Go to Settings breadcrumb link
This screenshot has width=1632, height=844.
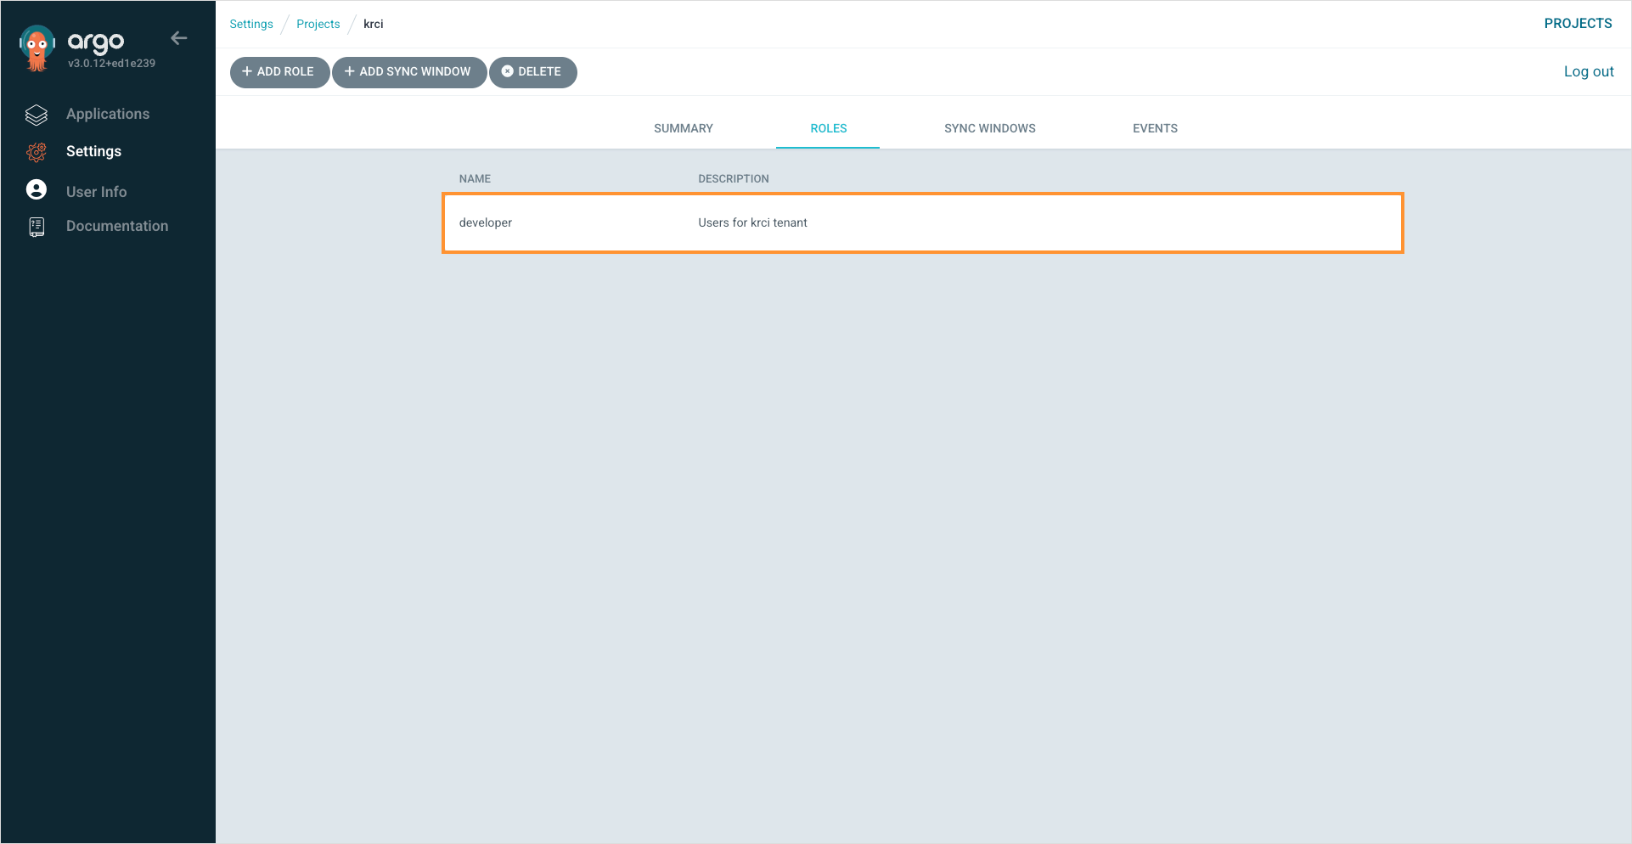pyautogui.click(x=251, y=24)
